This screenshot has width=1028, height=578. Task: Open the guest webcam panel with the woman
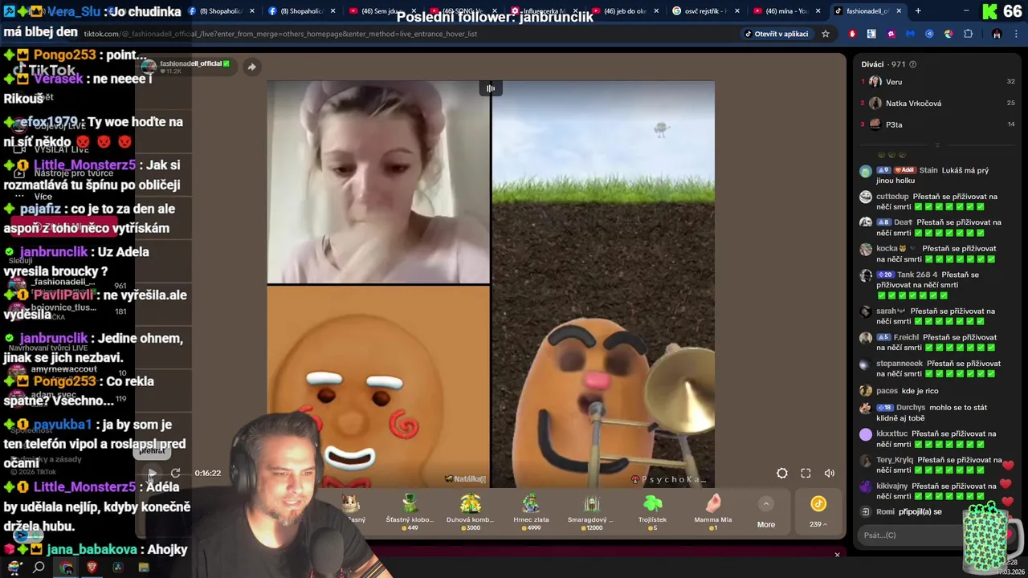point(378,182)
